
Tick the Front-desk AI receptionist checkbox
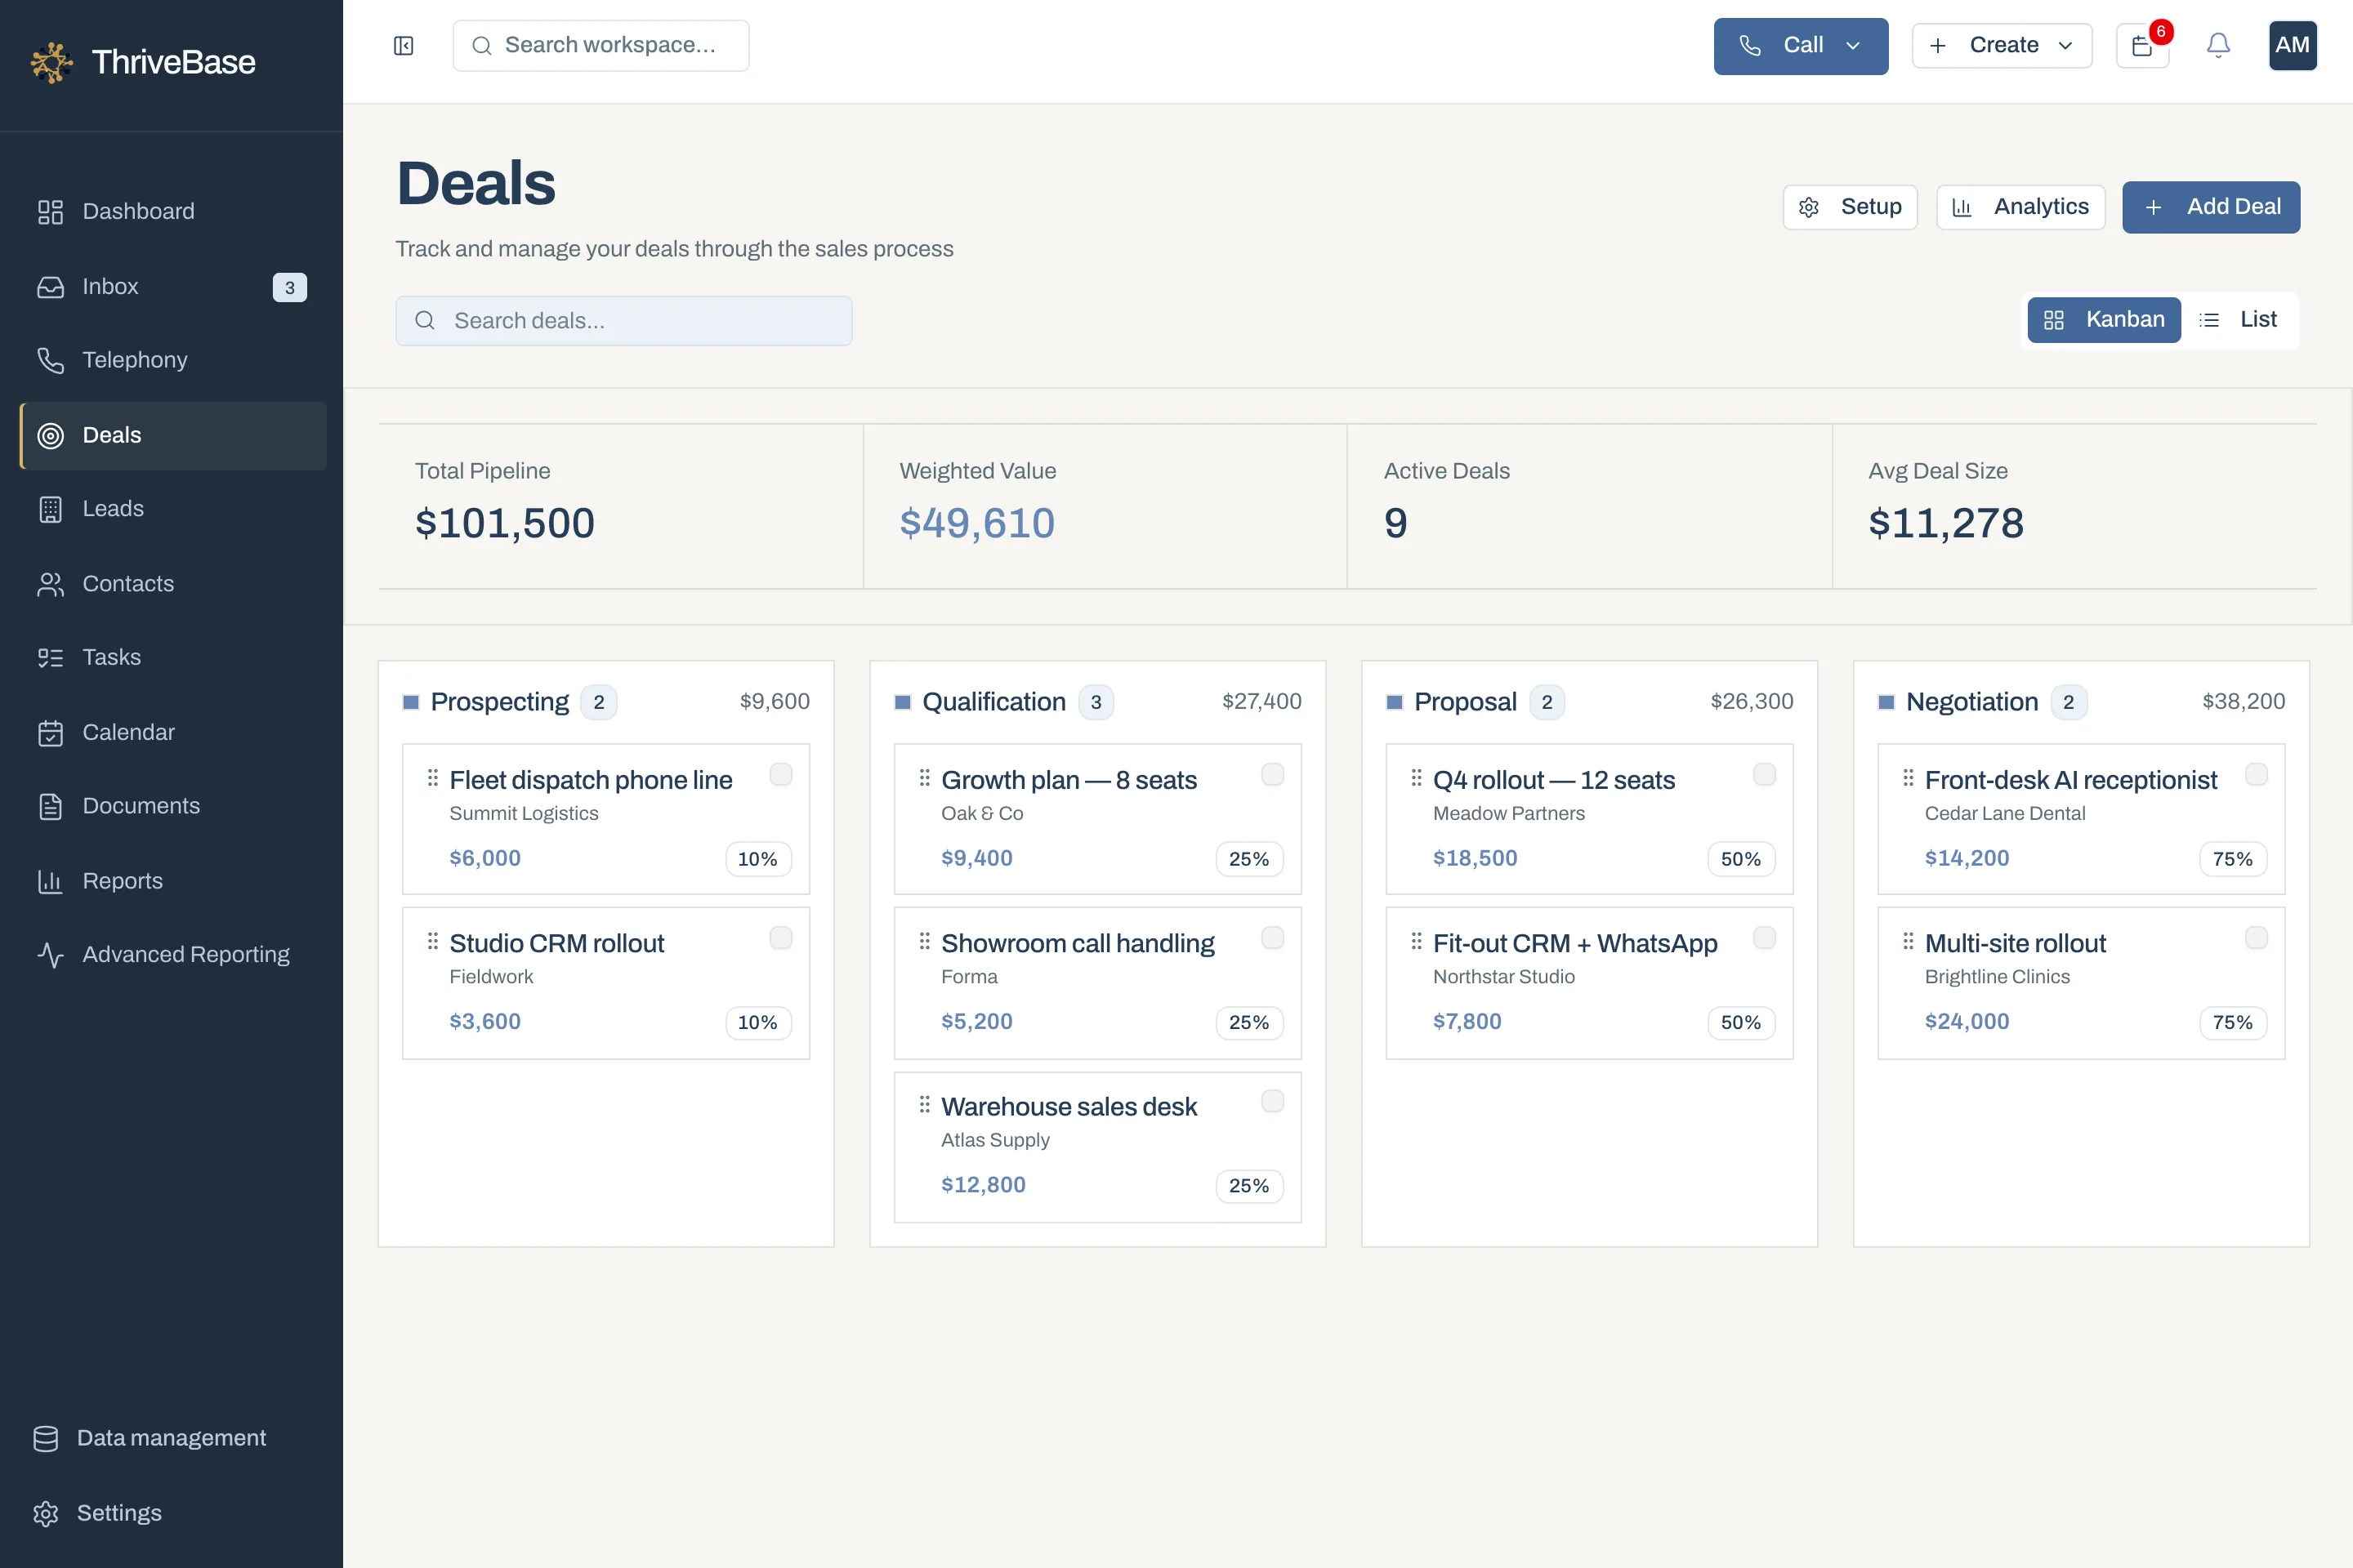coord(2256,774)
